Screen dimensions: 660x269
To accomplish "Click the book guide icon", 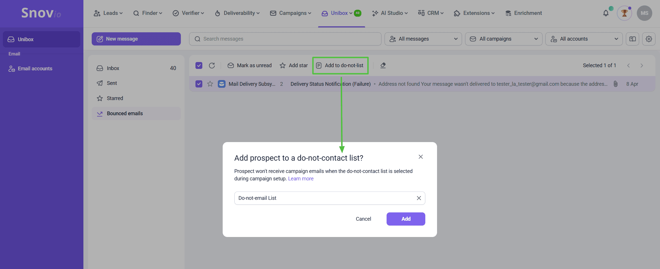I will 632,39.
